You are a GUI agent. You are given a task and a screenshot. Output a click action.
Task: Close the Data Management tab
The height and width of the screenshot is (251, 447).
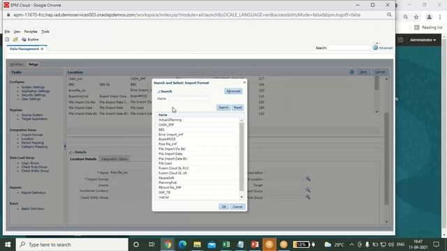click(42, 49)
